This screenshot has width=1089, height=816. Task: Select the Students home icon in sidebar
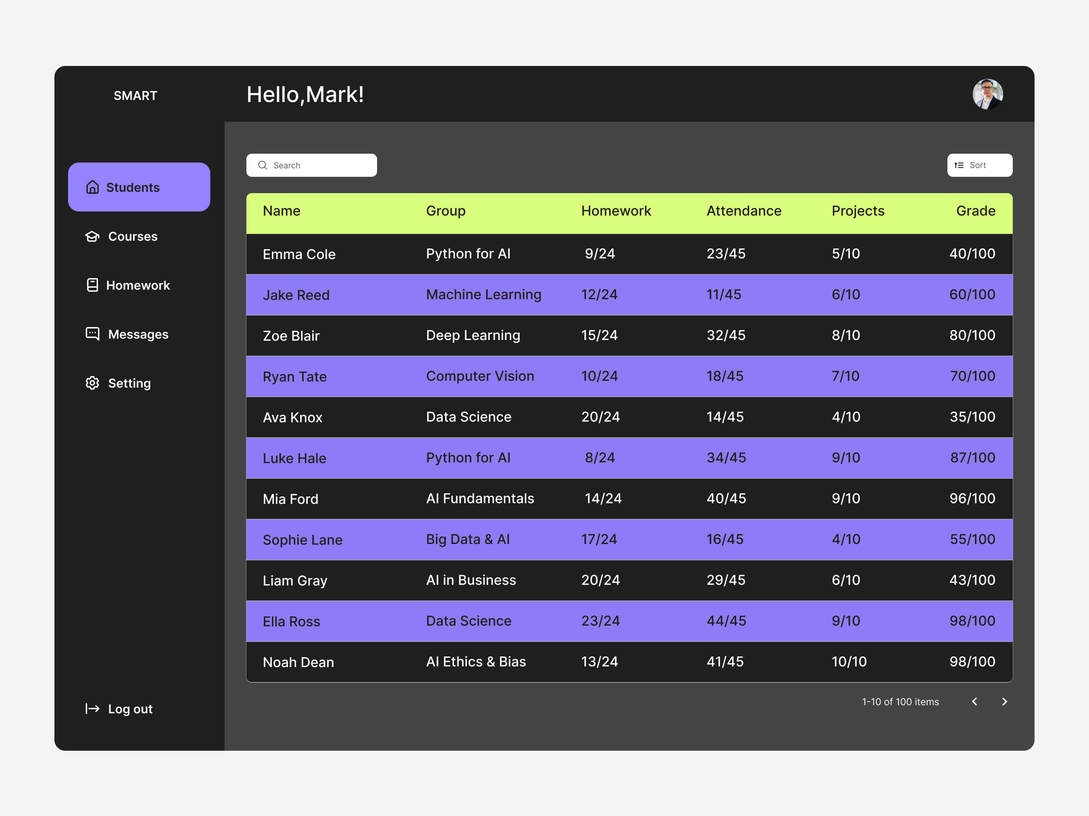93,187
